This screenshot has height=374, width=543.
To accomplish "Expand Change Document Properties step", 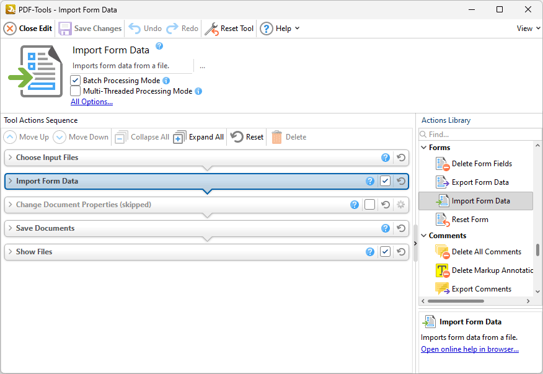I will coord(11,205).
